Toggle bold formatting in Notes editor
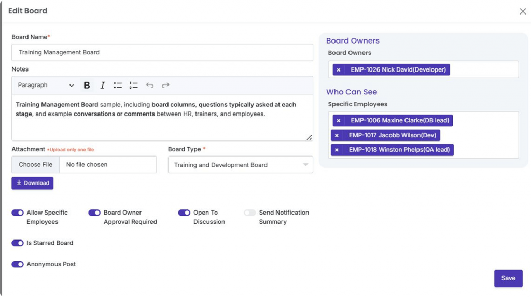Viewport: 531px width, 297px height. point(87,86)
